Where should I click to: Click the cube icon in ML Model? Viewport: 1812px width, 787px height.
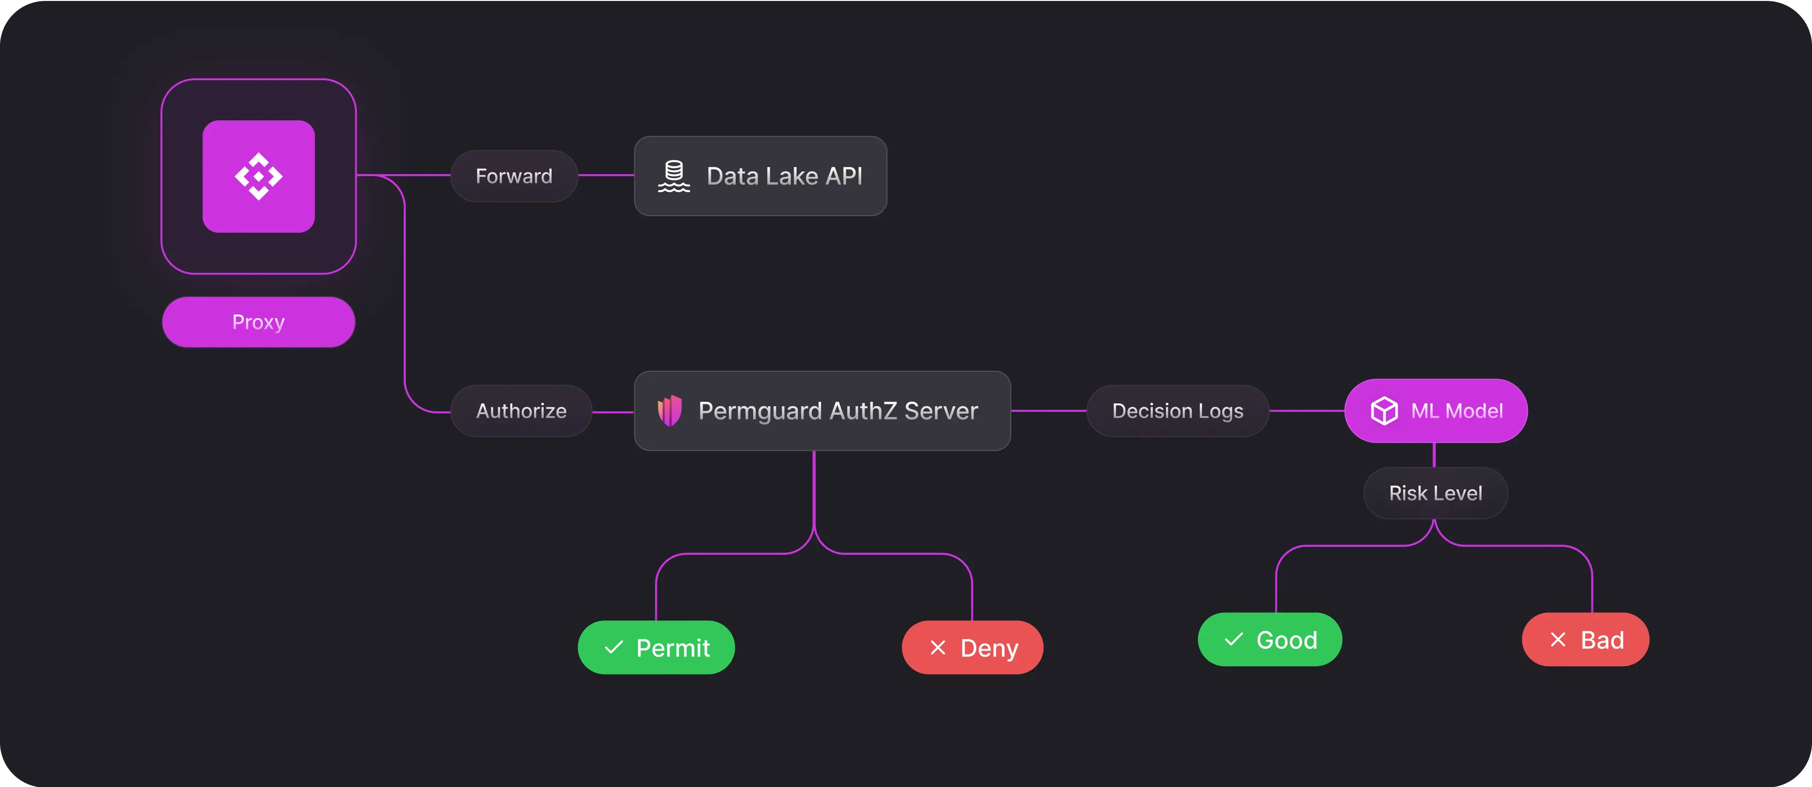click(1384, 411)
